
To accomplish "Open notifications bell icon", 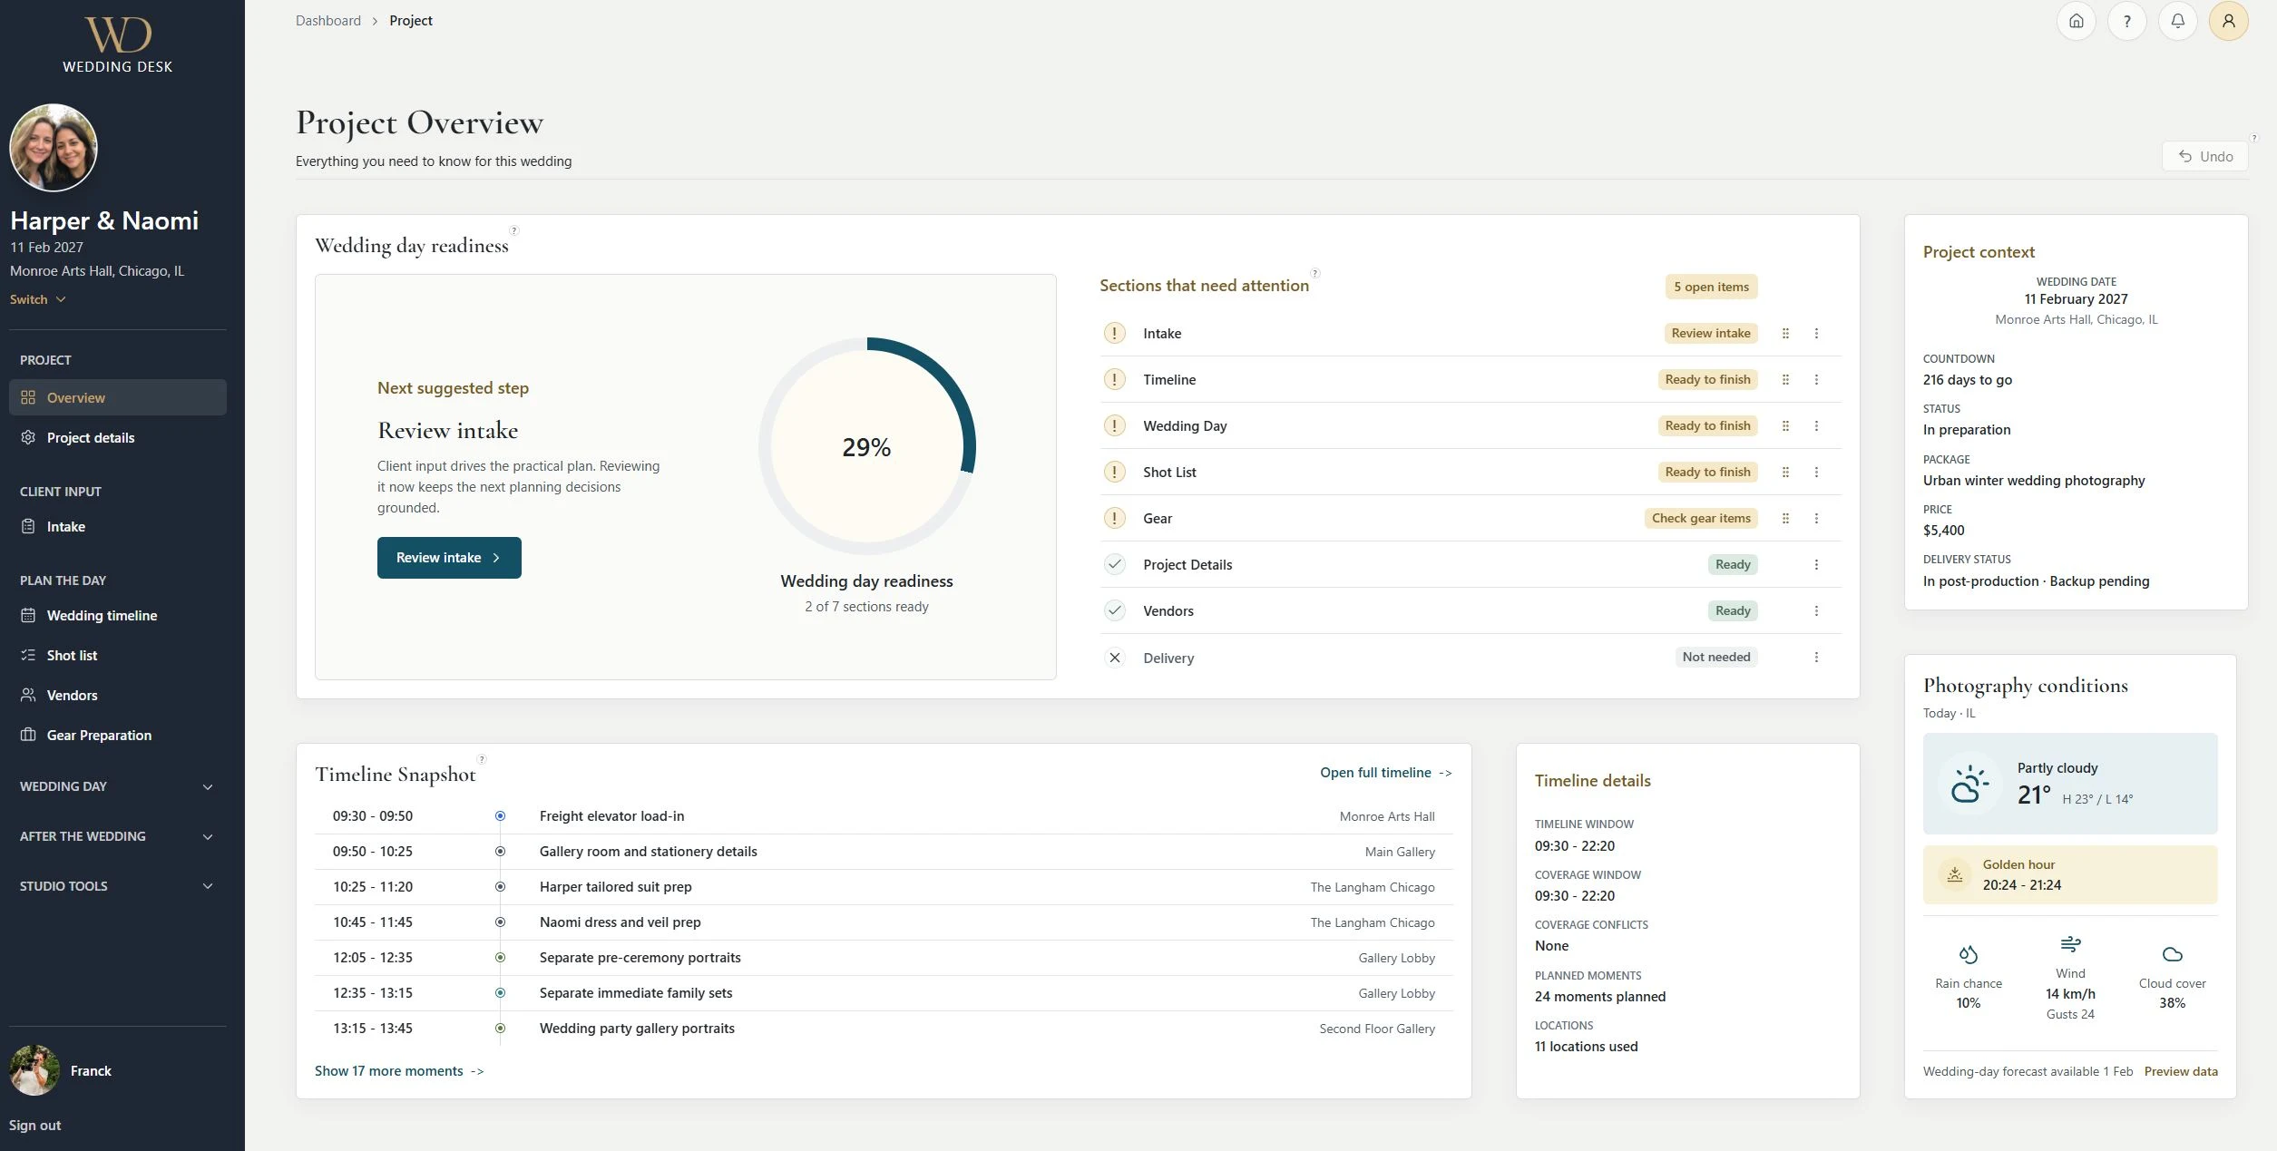I will coord(2177,21).
